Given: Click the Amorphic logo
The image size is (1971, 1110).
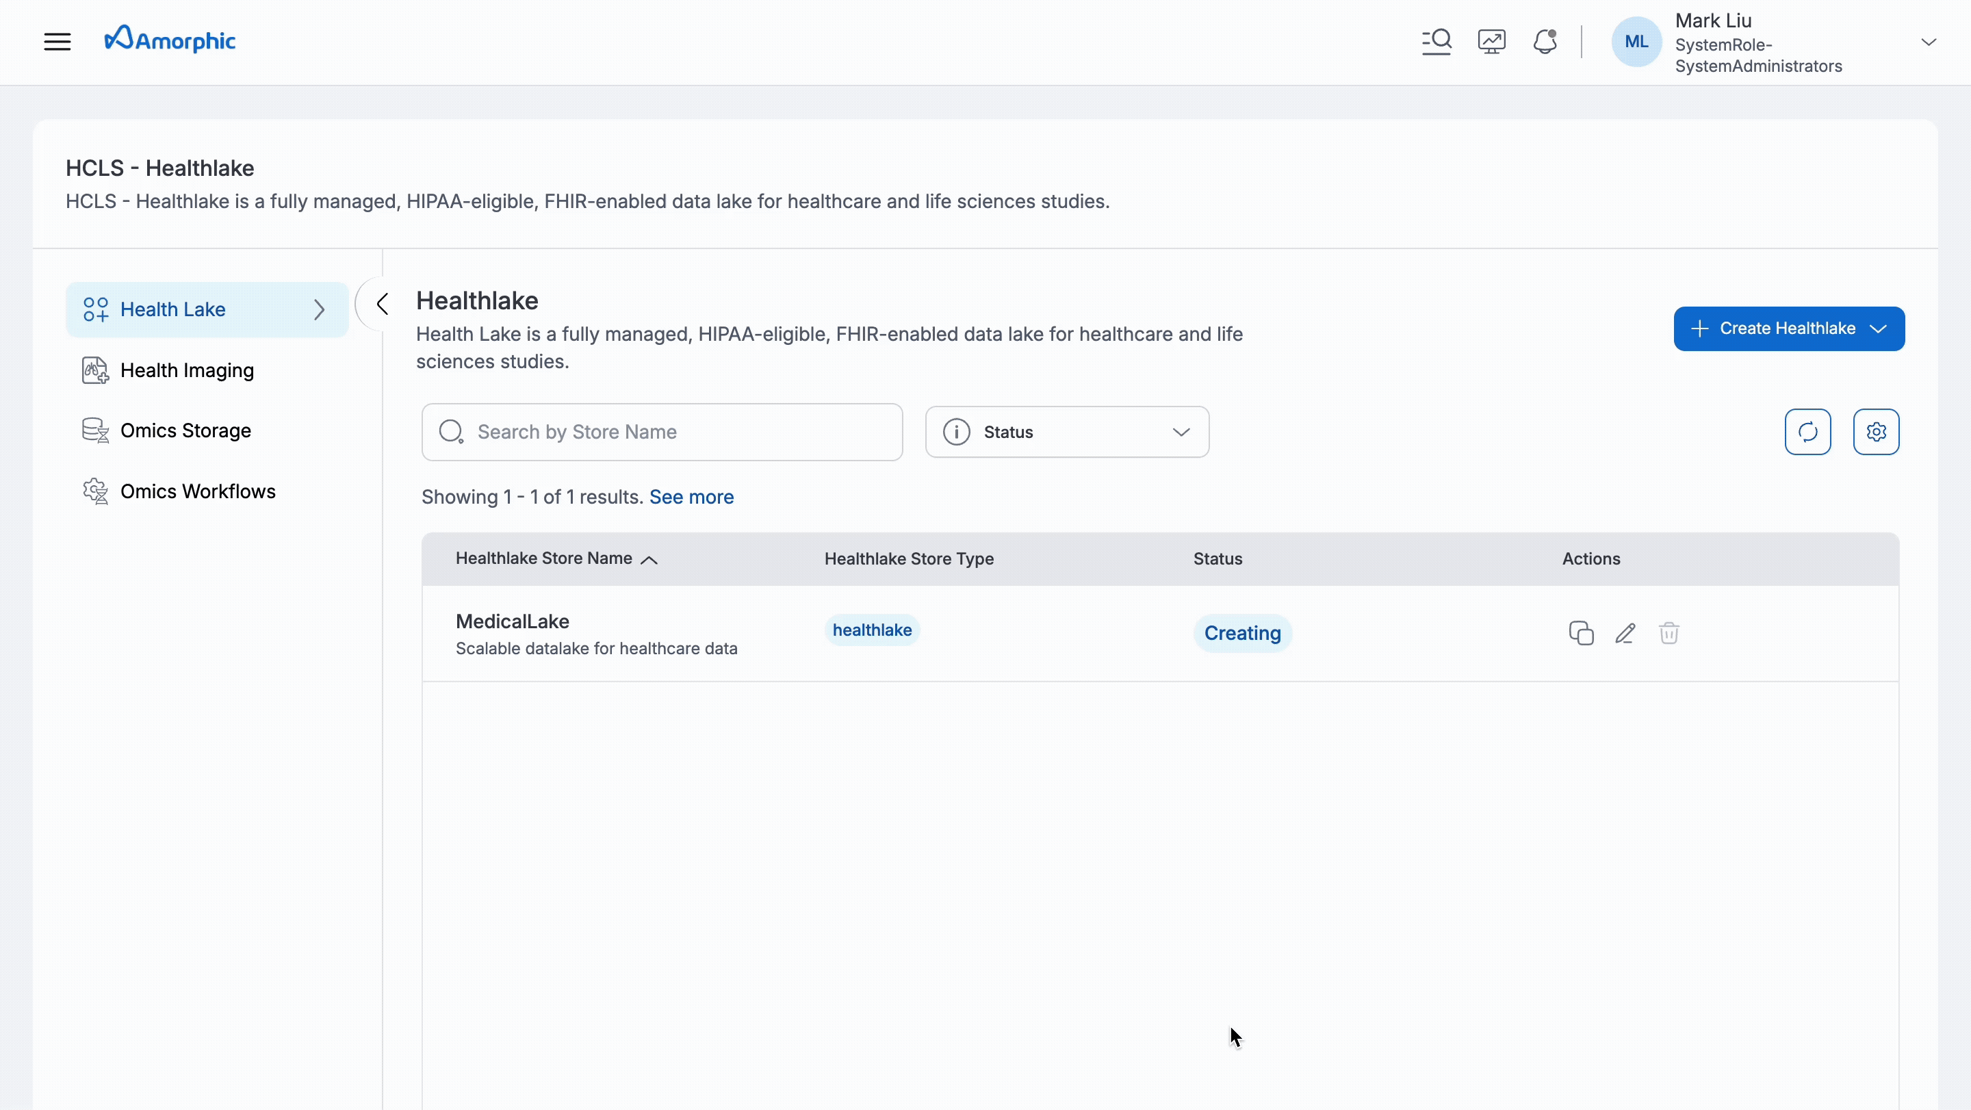Looking at the screenshot, I should [170, 40].
